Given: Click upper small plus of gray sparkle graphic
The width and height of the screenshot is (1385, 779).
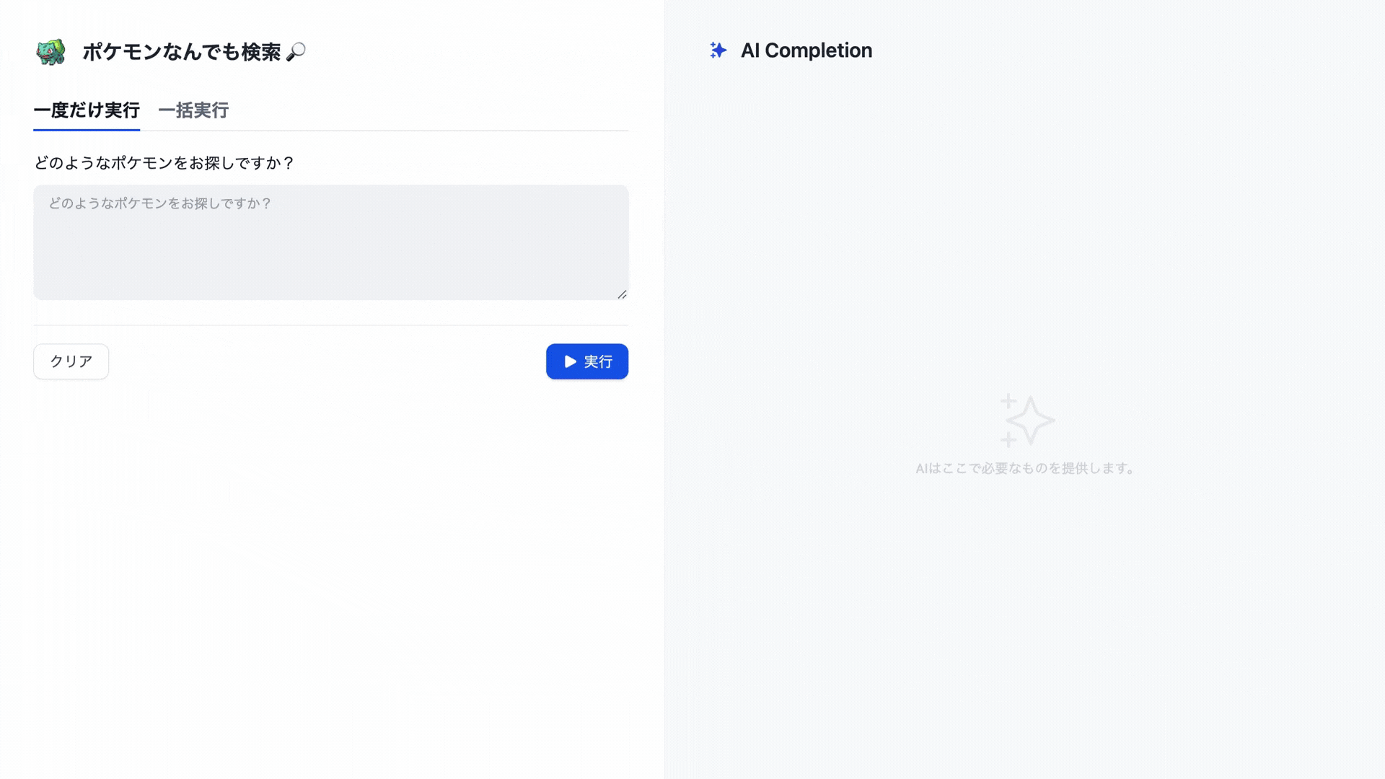Looking at the screenshot, I should click(x=1008, y=401).
